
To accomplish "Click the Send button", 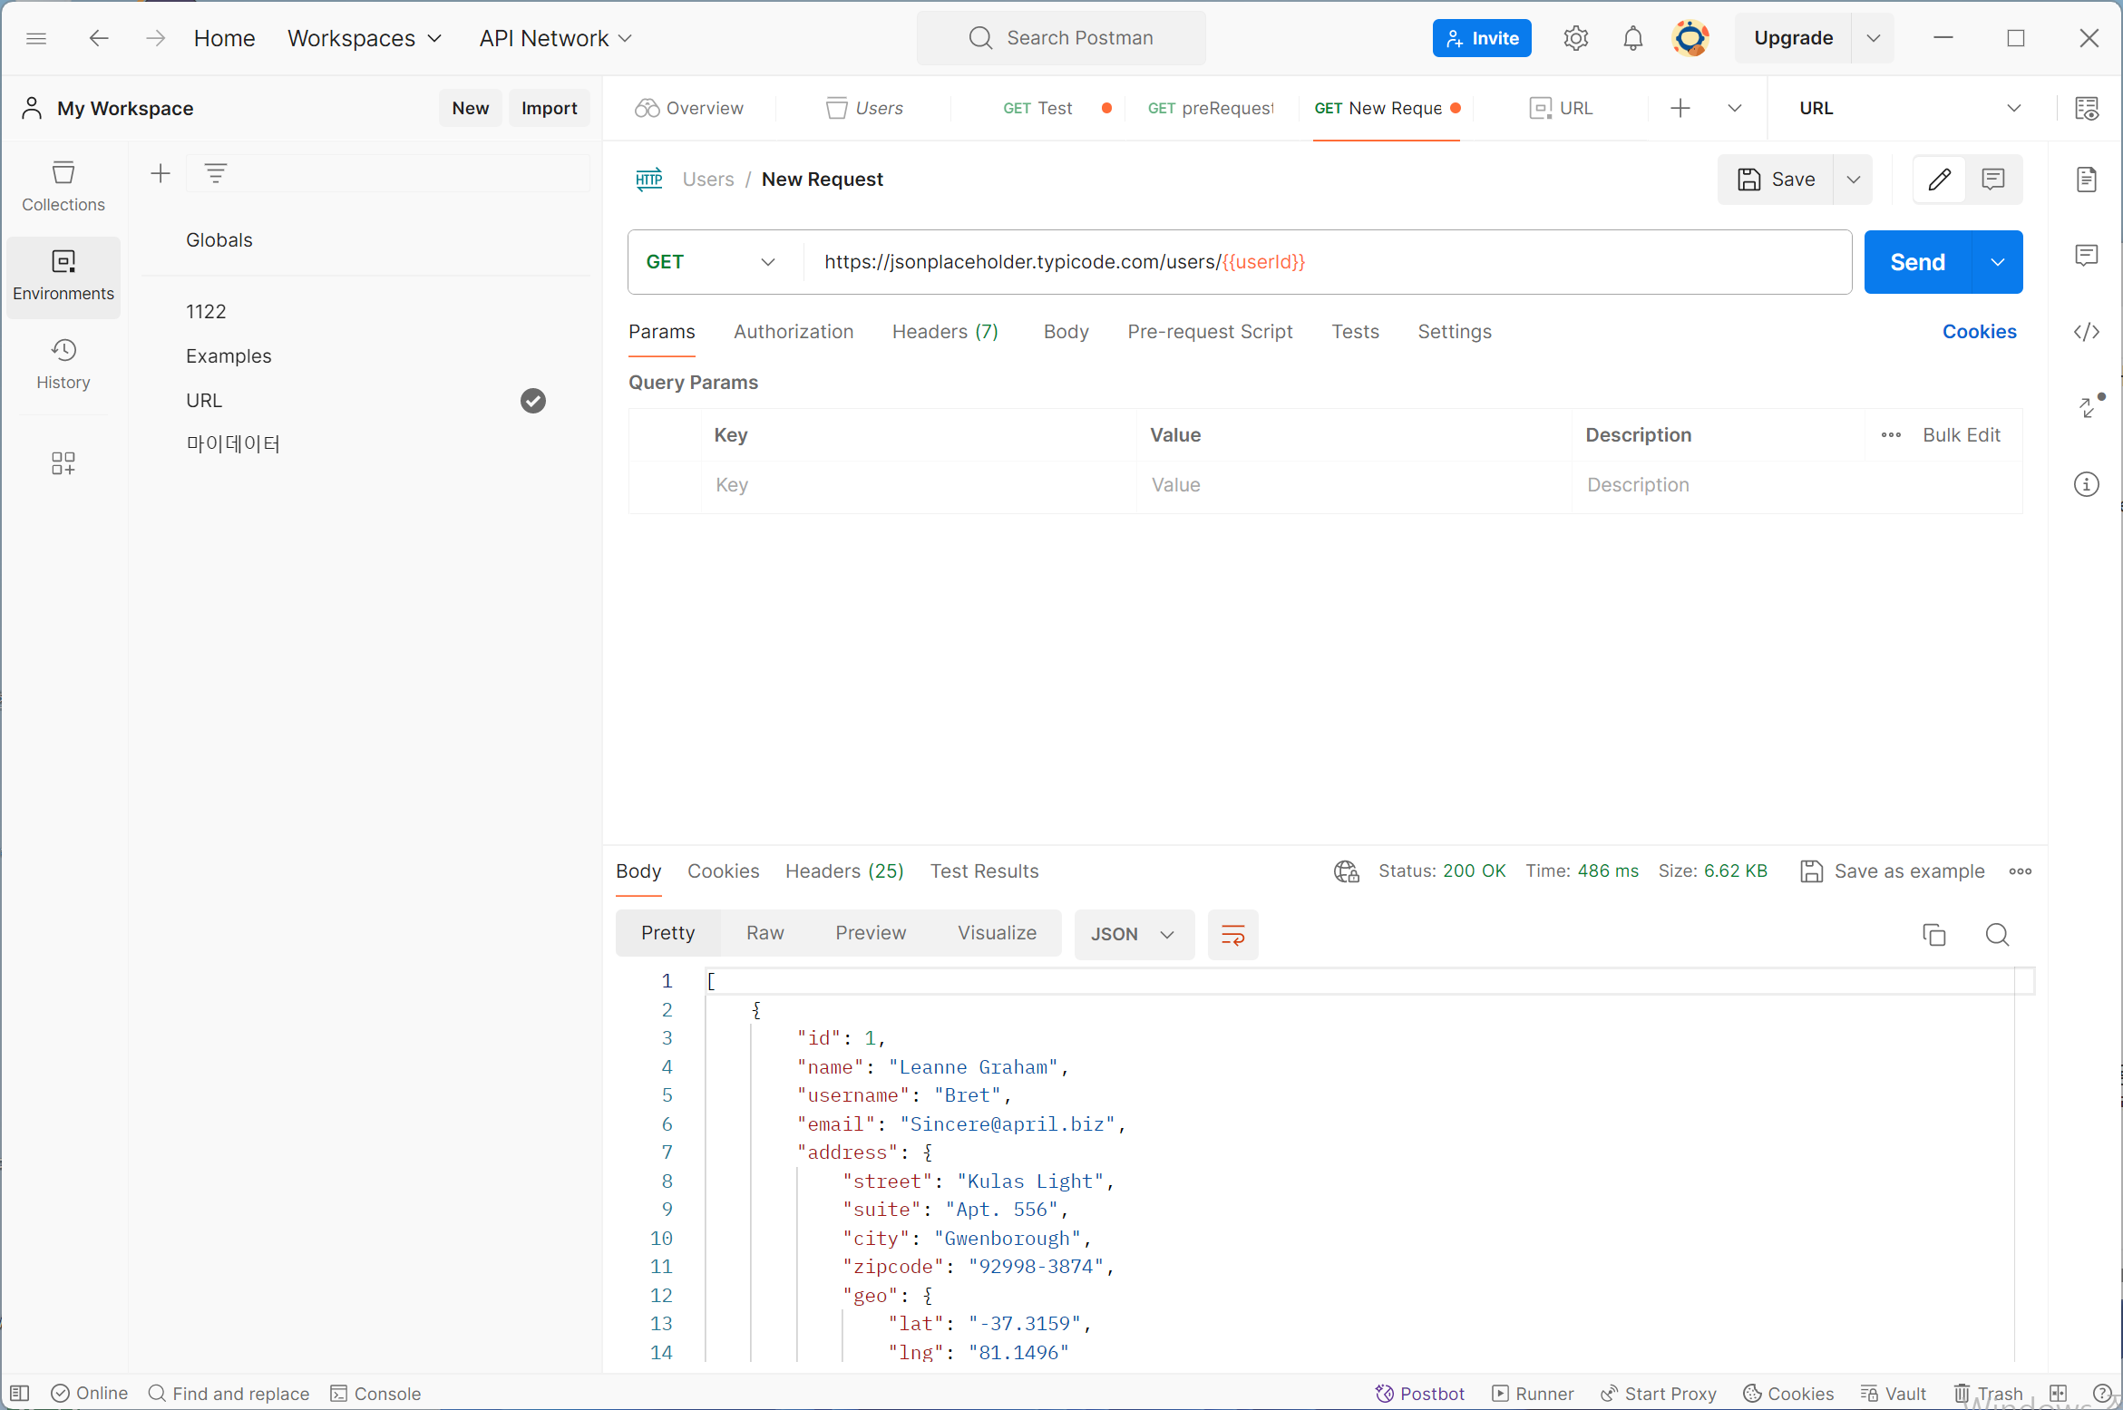I will (x=1917, y=262).
